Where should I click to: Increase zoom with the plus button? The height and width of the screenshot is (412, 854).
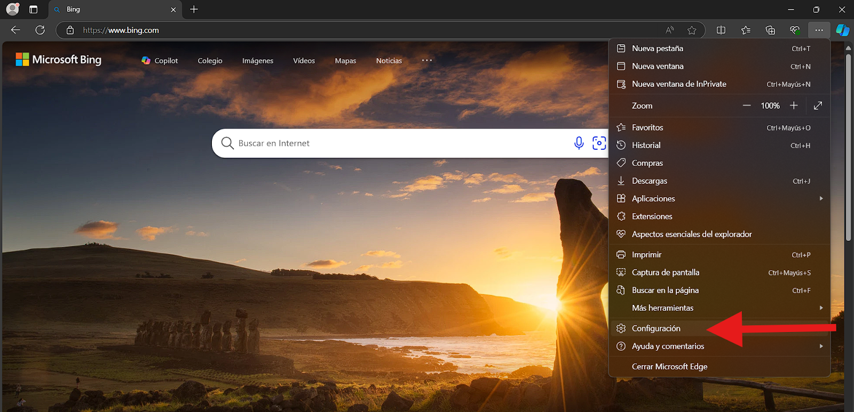(x=794, y=106)
